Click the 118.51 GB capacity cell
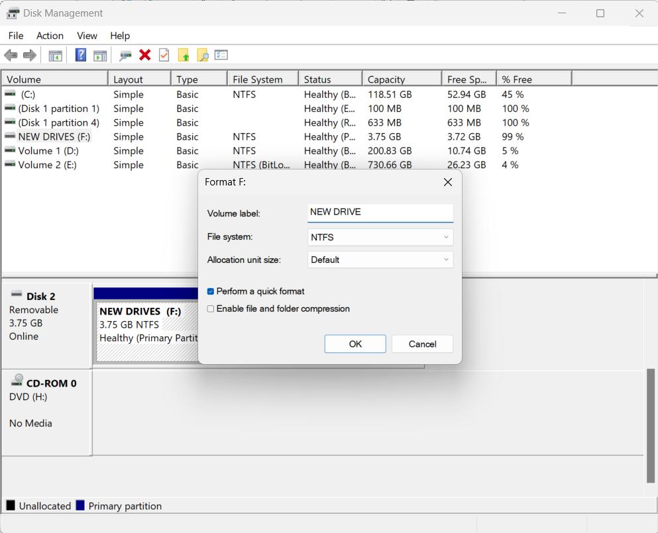 [390, 95]
